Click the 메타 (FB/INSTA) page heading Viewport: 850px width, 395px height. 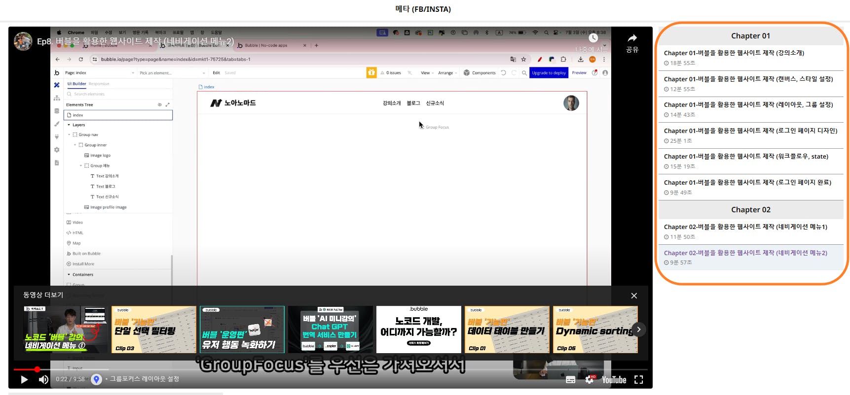[423, 9]
